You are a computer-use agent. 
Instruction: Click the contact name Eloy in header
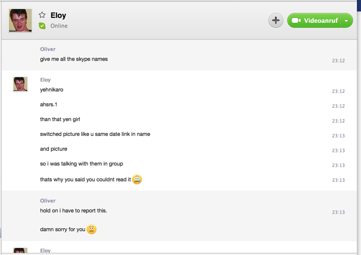coord(58,15)
